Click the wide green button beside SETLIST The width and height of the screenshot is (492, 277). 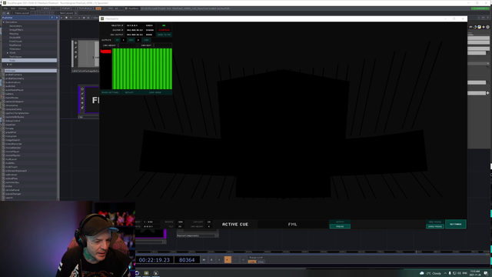pos(155,92)
